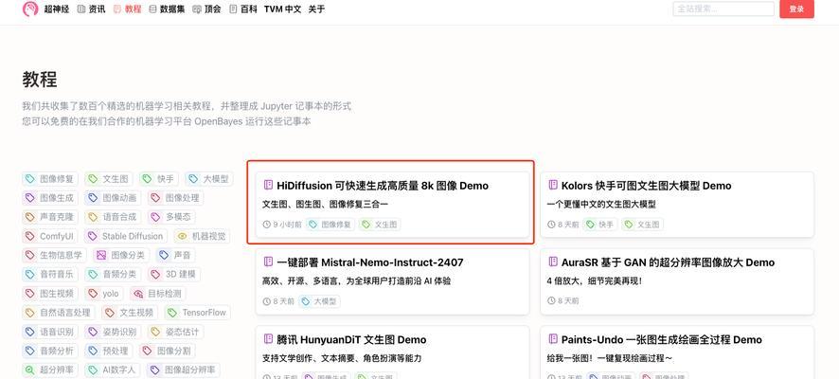Click 大模型 tag inside Mistral-Nemo card
839x379 pixels.
319,301
